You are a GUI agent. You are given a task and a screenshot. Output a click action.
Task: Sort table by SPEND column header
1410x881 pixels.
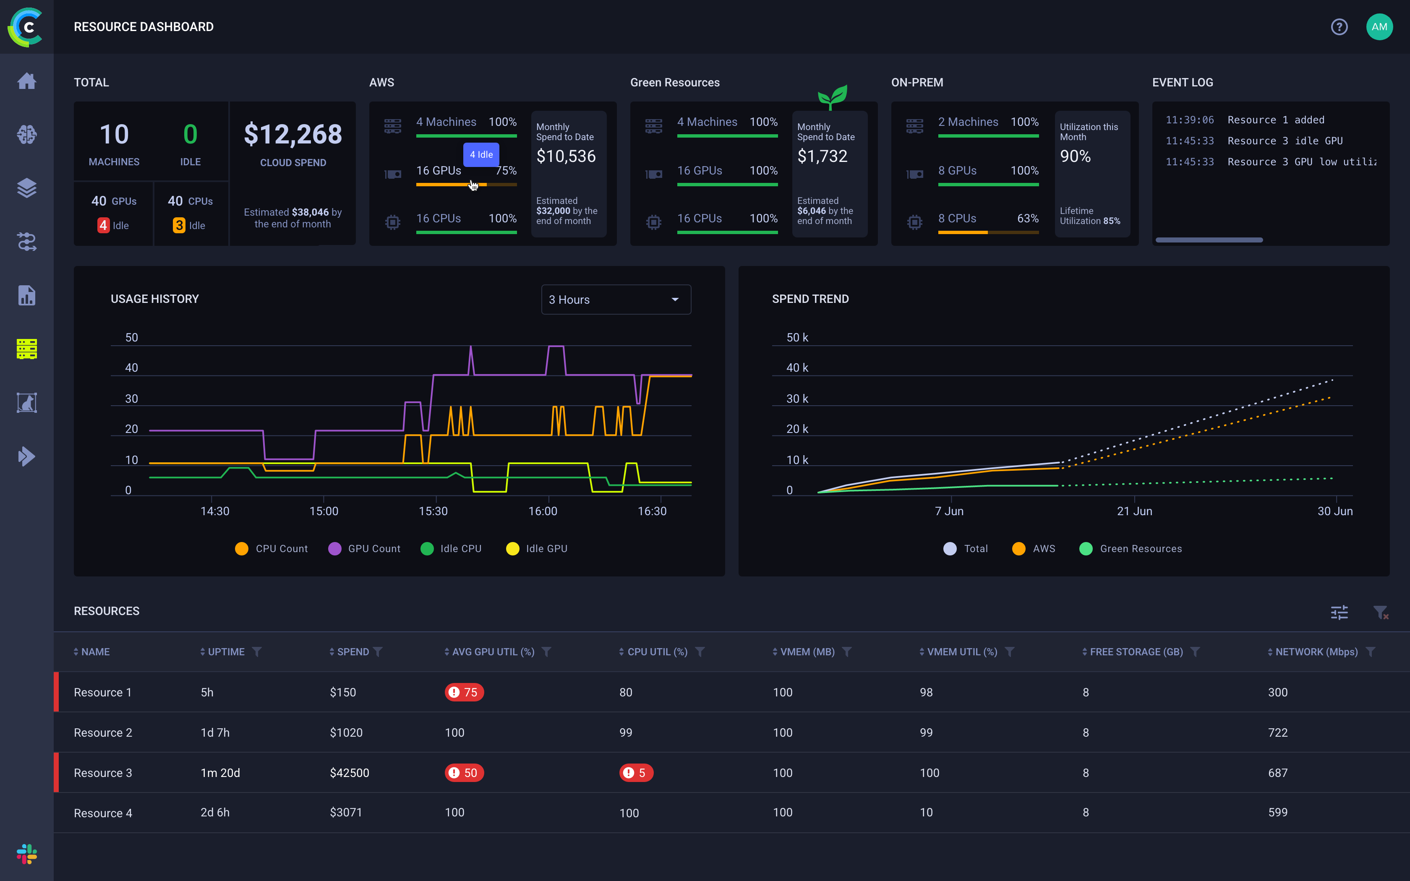352,652
